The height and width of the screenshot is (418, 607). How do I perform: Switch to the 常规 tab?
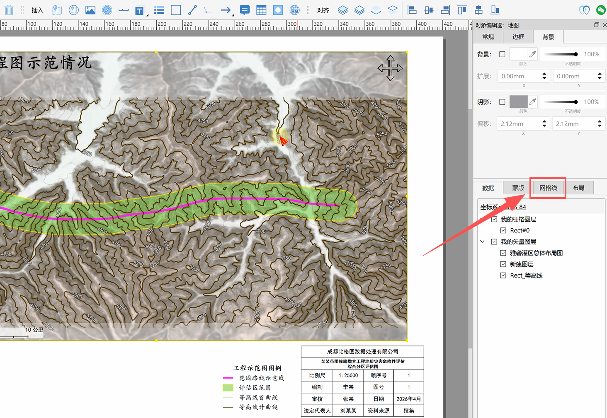coord(488,37)
